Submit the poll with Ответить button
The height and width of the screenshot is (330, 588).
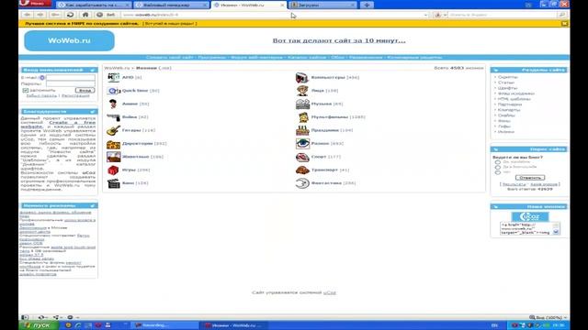click(x=530, y=178)
